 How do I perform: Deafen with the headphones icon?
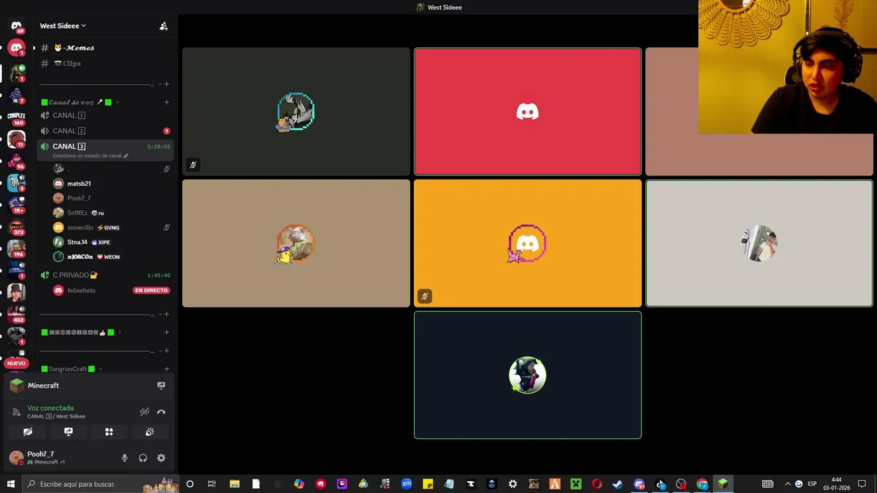coord(143,458)
